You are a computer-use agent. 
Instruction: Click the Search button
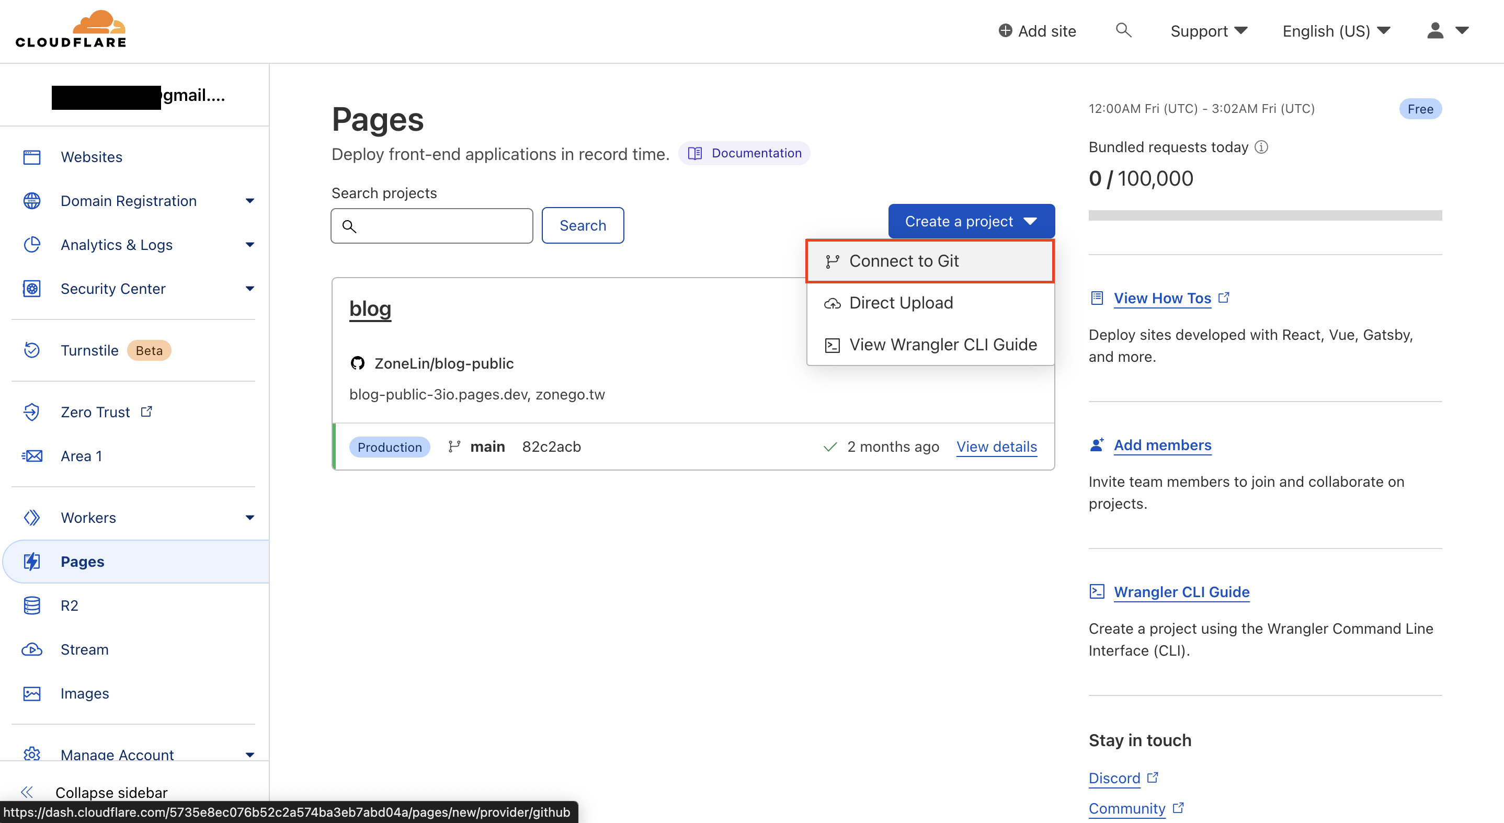(582, 225)
